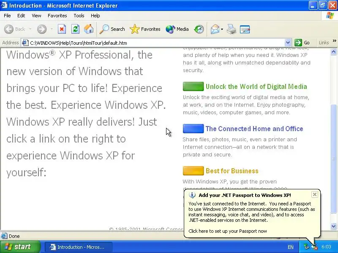Restore down the Internet Explorer window
The width and height of the screenshot is (338, 253).
[x=323, y=5]
